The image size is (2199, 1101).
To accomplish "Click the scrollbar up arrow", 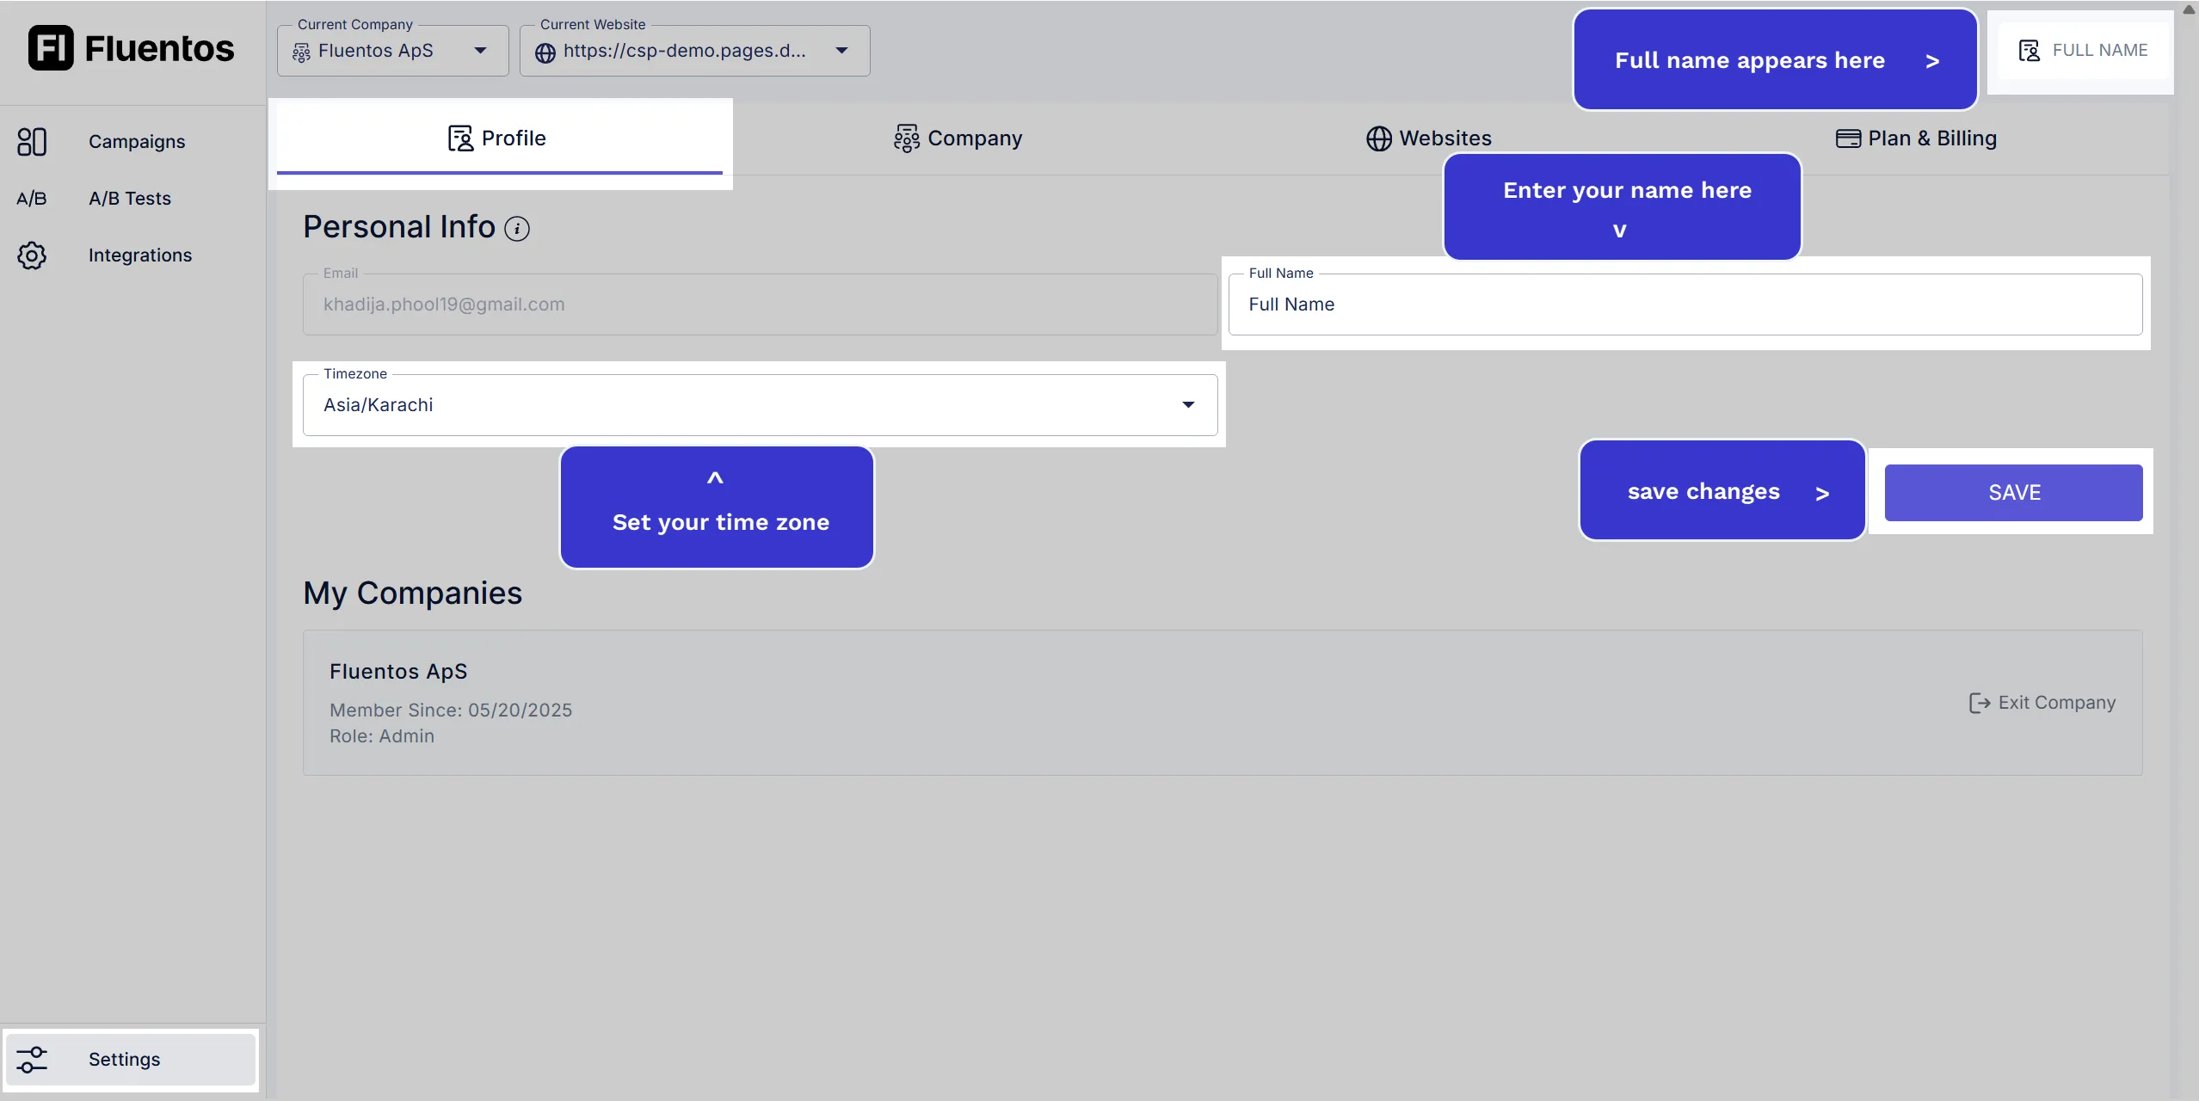I will pyautogui.click(x=2188, y=10).
